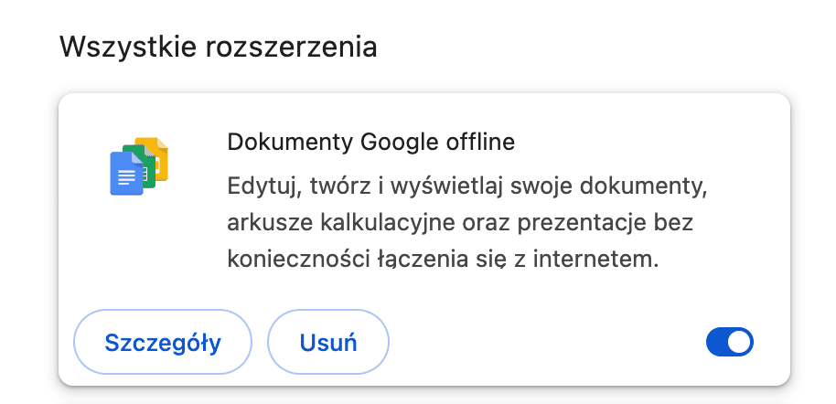The image size is (836, 404).
Task: Click the description line starting with konieczności
Action: [x=440, y=259]
